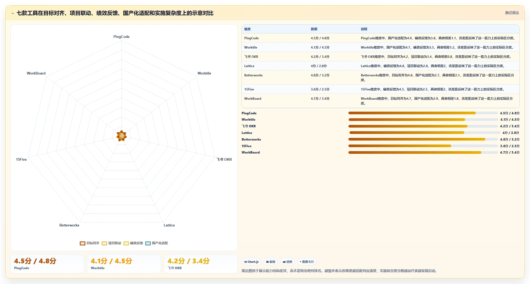The height and width of the screenshot is (284, 530).
Task: Click the 说明 column header
Action: pos(364,29)
